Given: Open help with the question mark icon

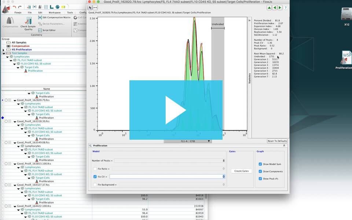Looking at the screenshot, I should click(286, 8).
